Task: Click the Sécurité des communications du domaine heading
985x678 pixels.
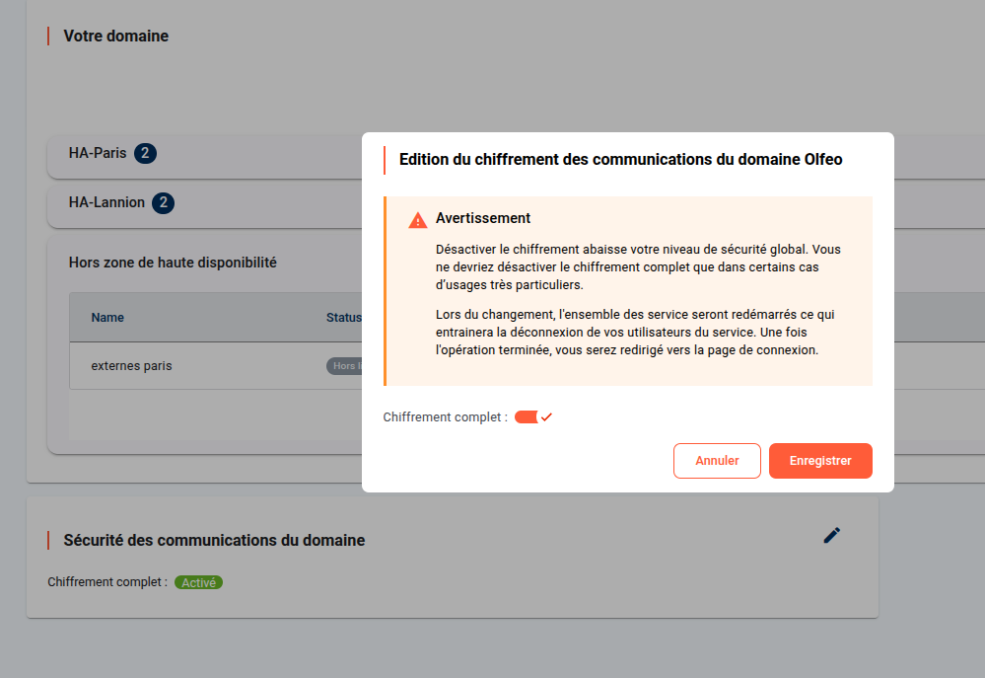Action: tap(214, 541)
